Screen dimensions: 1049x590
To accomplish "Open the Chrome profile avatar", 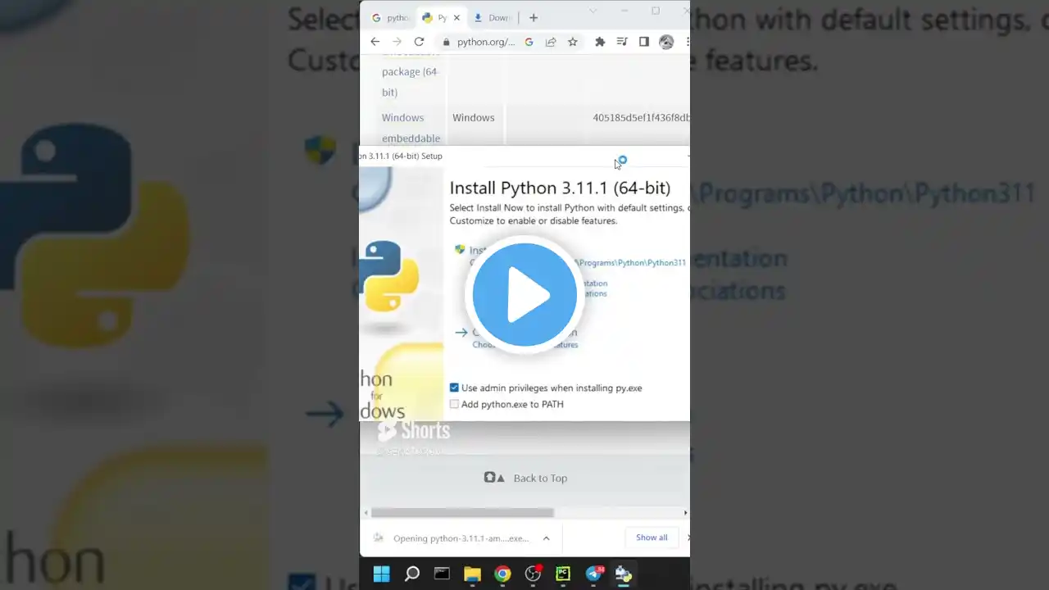I will (666, 42).
